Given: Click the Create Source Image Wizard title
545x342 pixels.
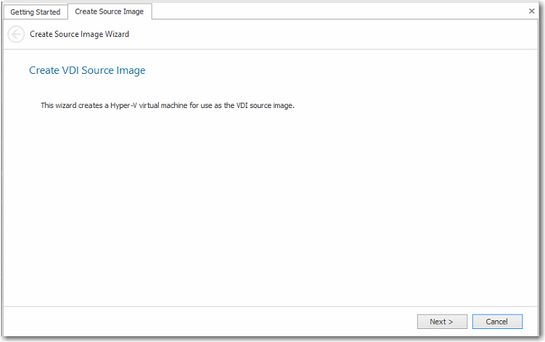Looking at the screenshot, I should point(80,34).
